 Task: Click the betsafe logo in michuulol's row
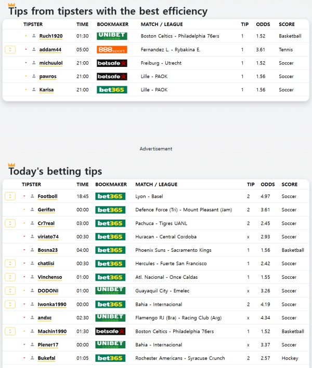[112, 63]
